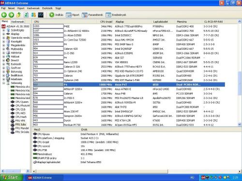Click right arrow of details horizontal scrollbar
The width and height of the screenshot is (242, 181).
pos(240,171)
